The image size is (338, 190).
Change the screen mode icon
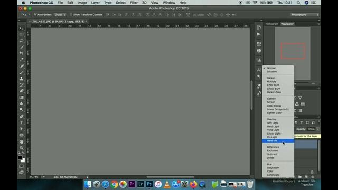[x=21, y=173]
